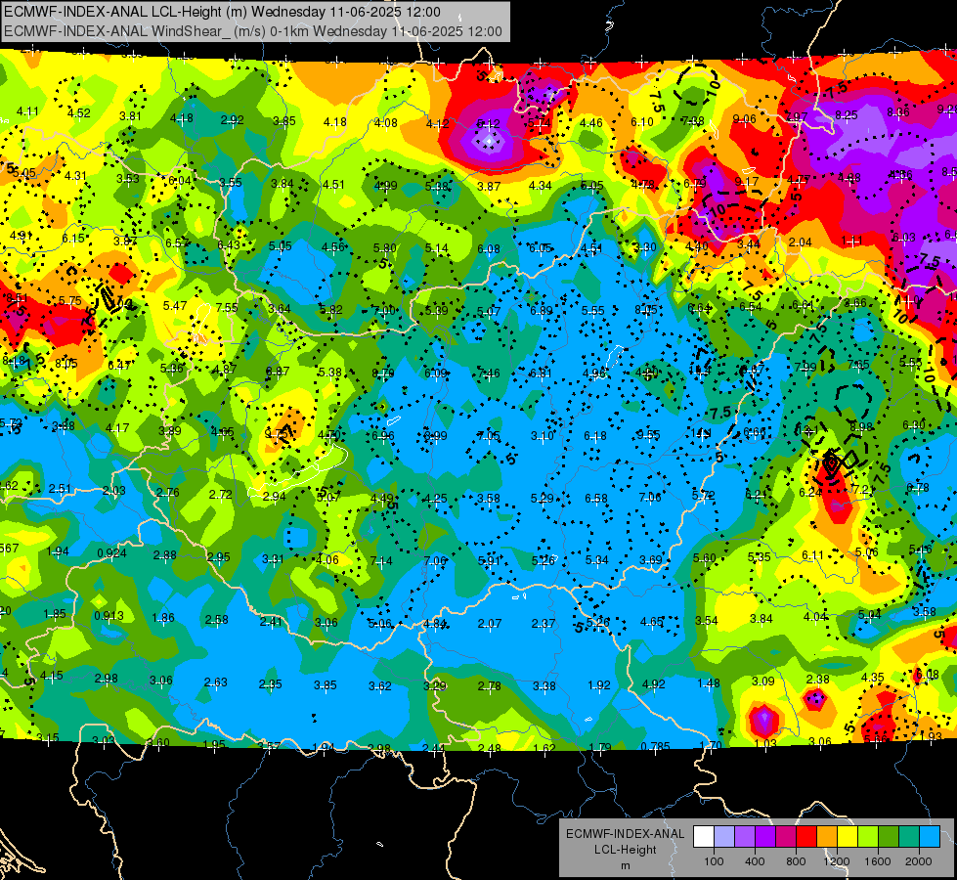957x880 pixels.
Task: Click grid value 2.35
Action: point(271,684)
